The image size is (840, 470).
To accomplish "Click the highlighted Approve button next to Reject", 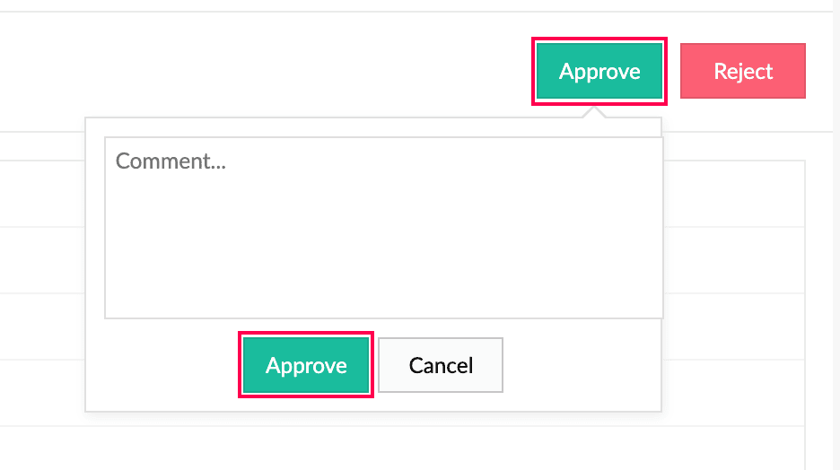I will pyautogui.click(x=599, y=71).
